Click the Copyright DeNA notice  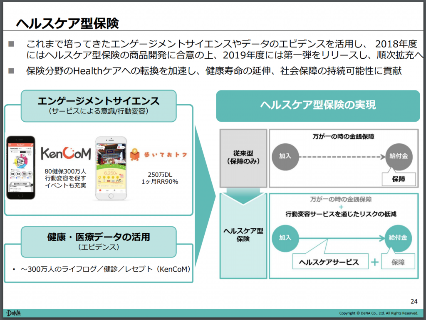tap(379, 313)
